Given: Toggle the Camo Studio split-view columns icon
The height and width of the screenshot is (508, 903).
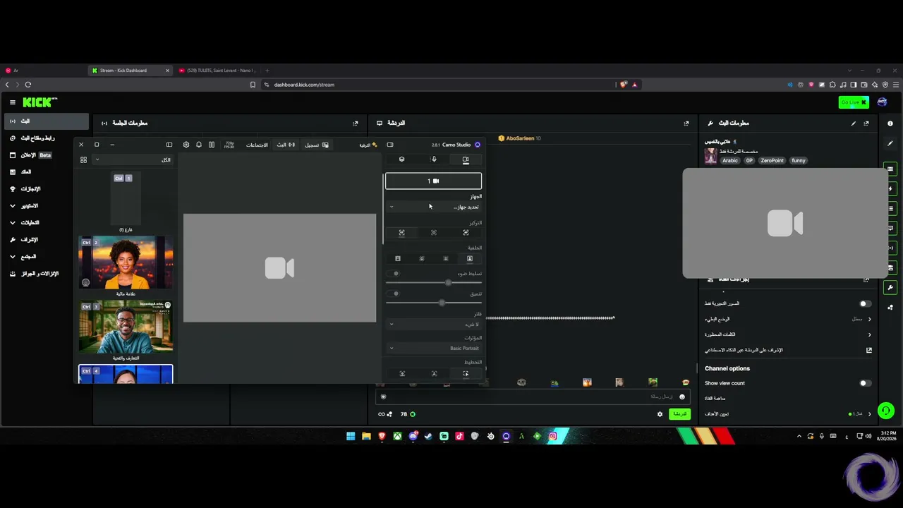Looking at the screenshot, I should [x=212, y=145].
